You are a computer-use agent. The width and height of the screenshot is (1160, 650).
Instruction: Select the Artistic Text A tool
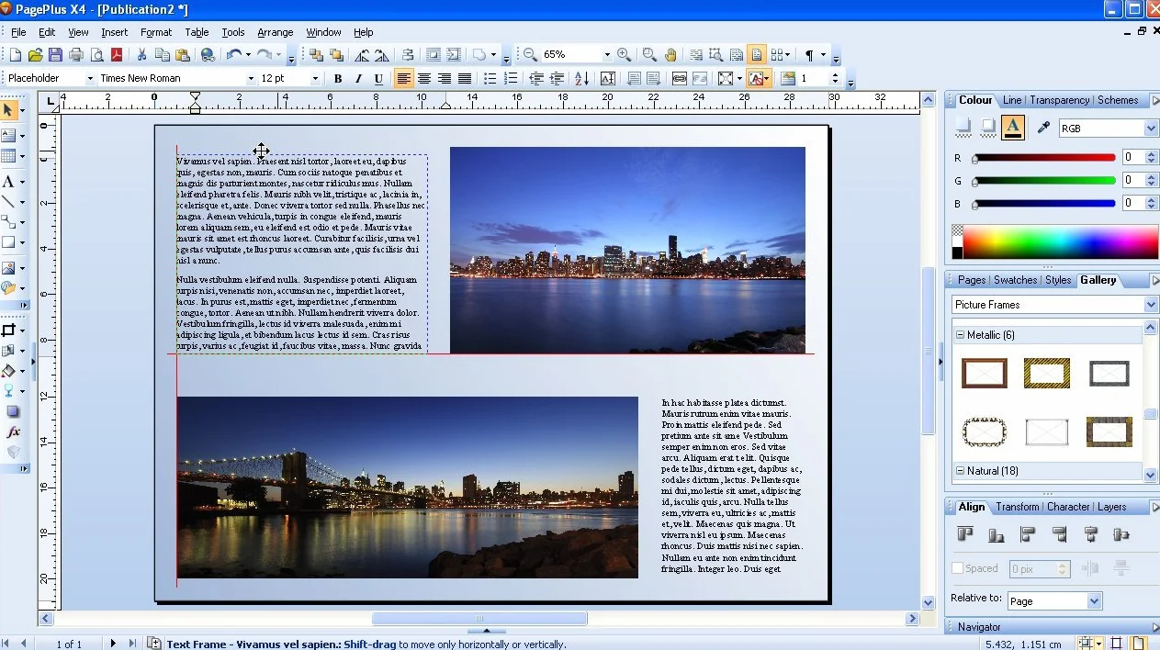(x=8, y=181)
